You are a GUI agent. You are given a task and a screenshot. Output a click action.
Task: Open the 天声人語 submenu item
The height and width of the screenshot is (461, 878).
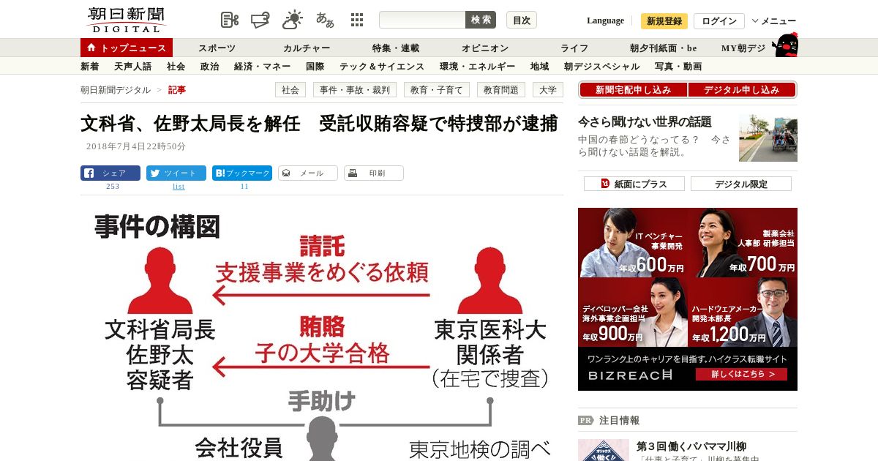click(x=133, y=67)
